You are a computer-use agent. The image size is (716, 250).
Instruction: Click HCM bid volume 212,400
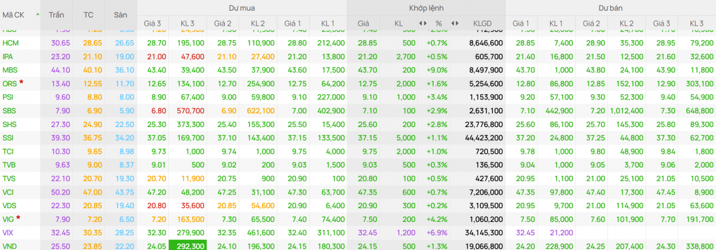pyautogui.click(x=331, y=43)
